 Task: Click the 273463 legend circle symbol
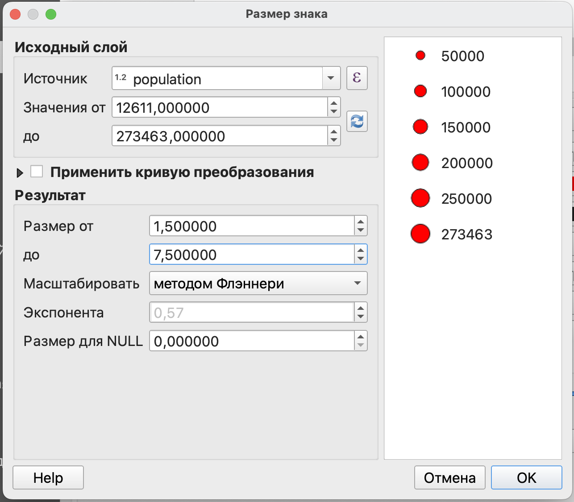420,234
